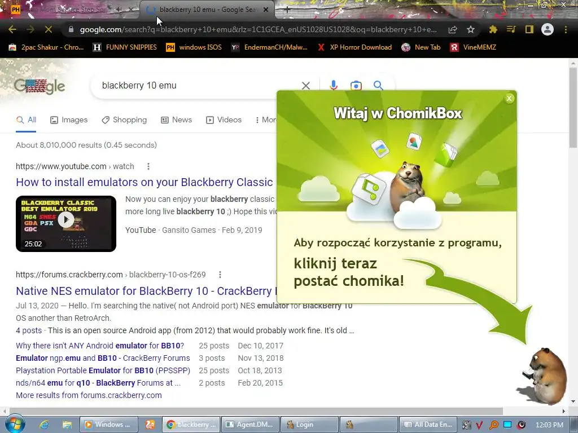Image resolution: width=578 pixels, height=433 pixels.
Task: Close the ChomikBox welcome popup
Action: click(x=509, y=98)
